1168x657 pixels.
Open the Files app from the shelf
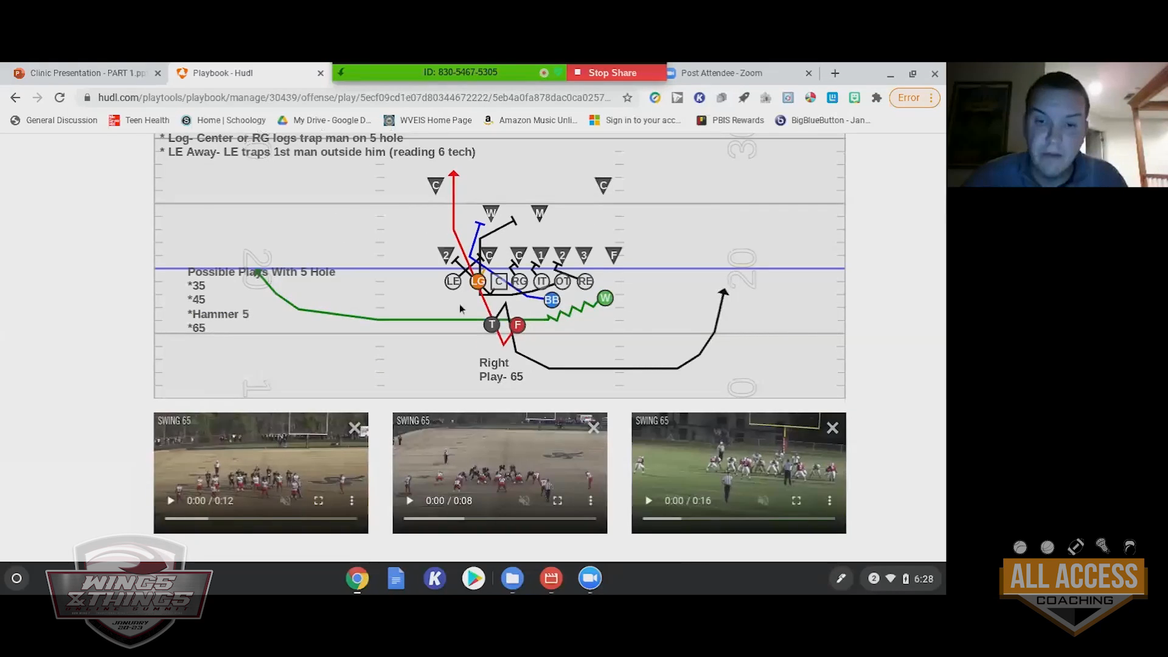point(512,579)
